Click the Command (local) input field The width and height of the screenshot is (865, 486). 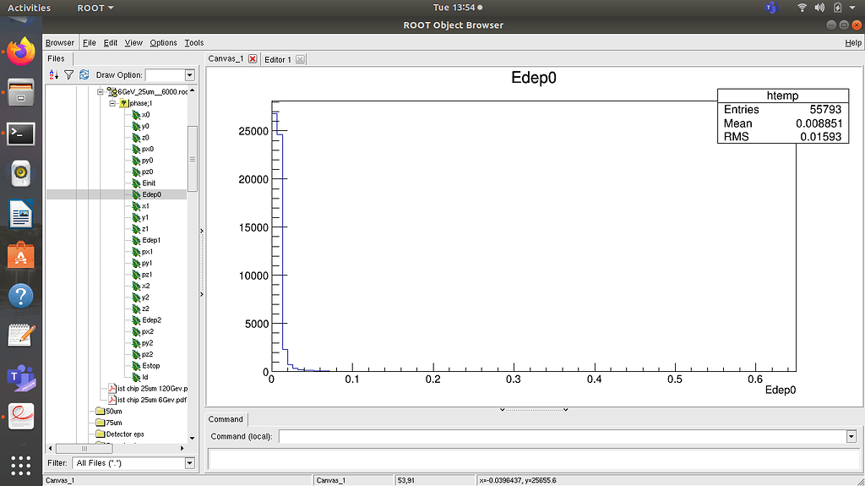pyautogui.click(x=562, y=436)
